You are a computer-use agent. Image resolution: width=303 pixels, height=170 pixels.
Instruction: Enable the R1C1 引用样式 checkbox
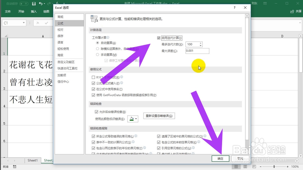click(93, 77)
